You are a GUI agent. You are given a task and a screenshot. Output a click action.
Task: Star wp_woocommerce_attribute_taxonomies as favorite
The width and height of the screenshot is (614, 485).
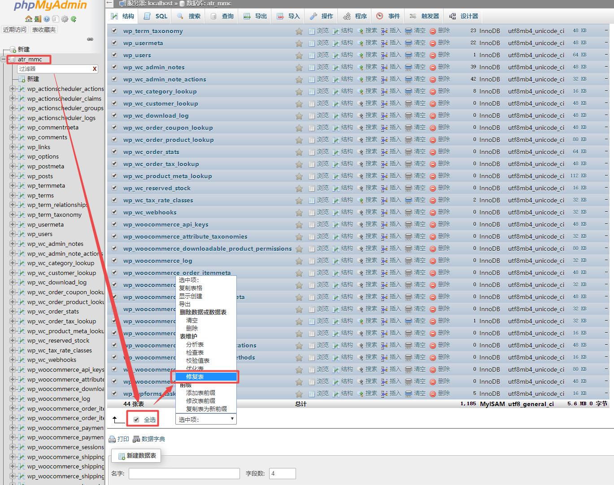click(299, 237)
